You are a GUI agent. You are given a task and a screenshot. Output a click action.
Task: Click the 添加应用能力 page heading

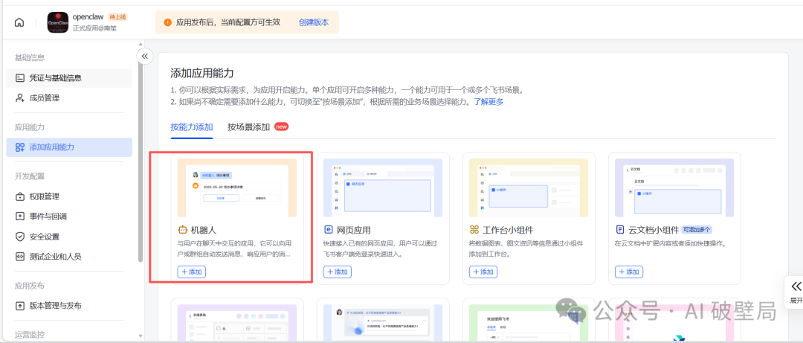202,72
